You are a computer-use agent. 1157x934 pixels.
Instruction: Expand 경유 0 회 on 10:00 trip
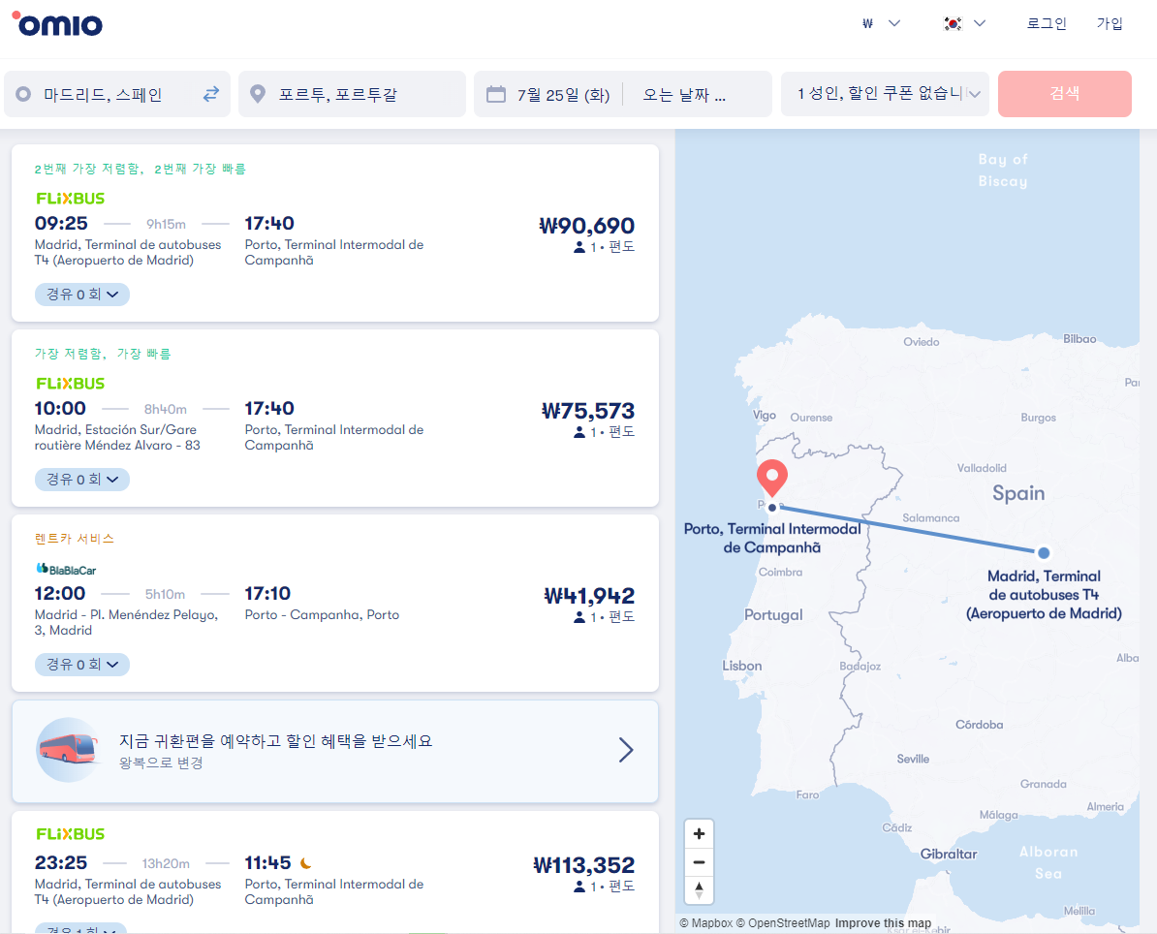[x=82, y=480]
